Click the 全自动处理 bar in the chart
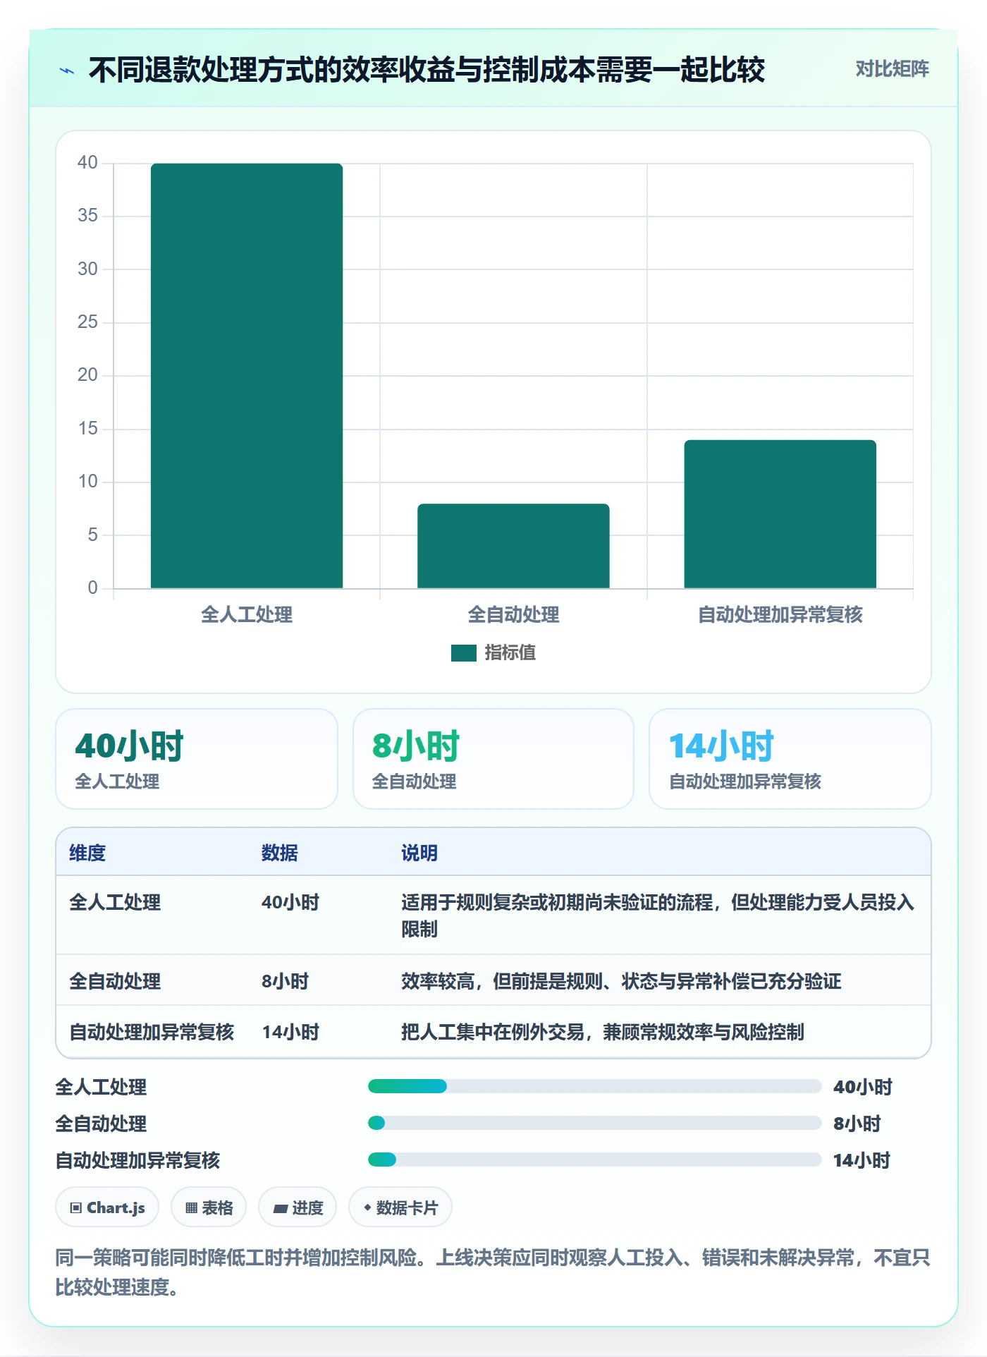 click(513, 546)
